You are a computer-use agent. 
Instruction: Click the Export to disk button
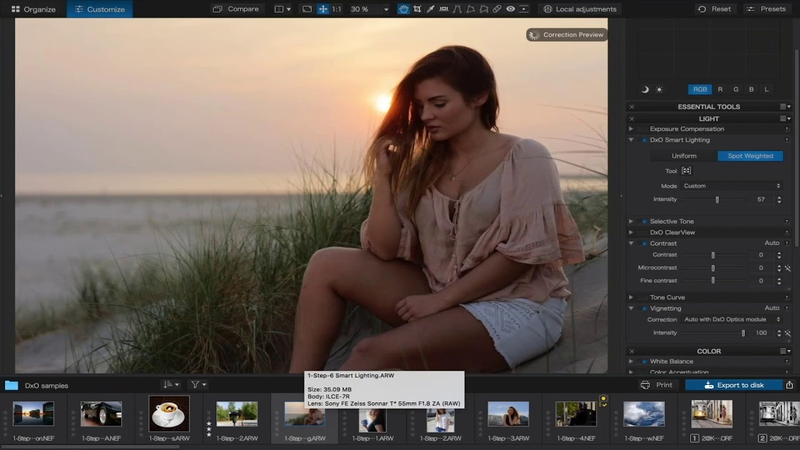tap(733, 385)
